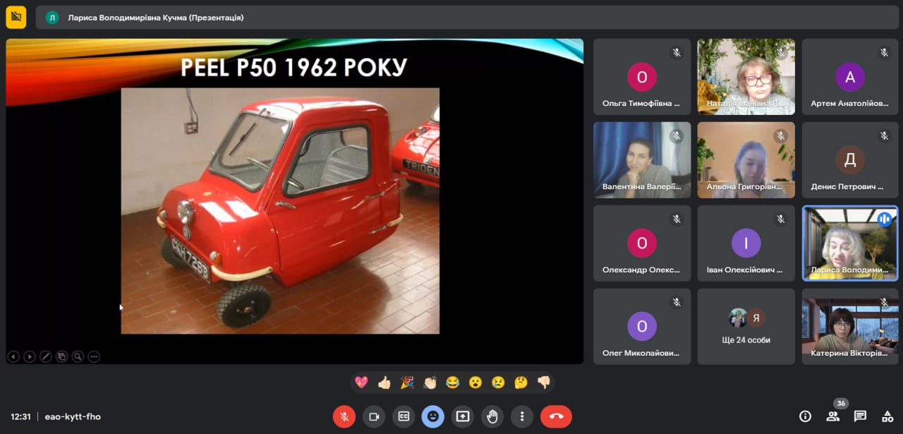
Task: Send the thumbs down reaction
Action: click(543, 382)
